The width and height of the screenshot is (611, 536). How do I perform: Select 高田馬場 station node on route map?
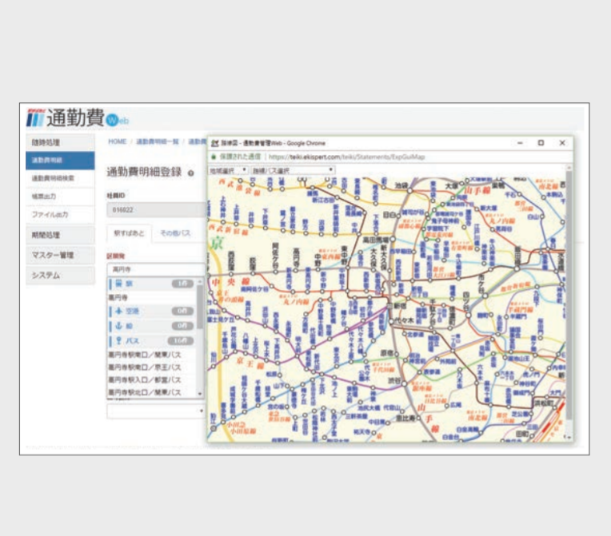(393, 239)
